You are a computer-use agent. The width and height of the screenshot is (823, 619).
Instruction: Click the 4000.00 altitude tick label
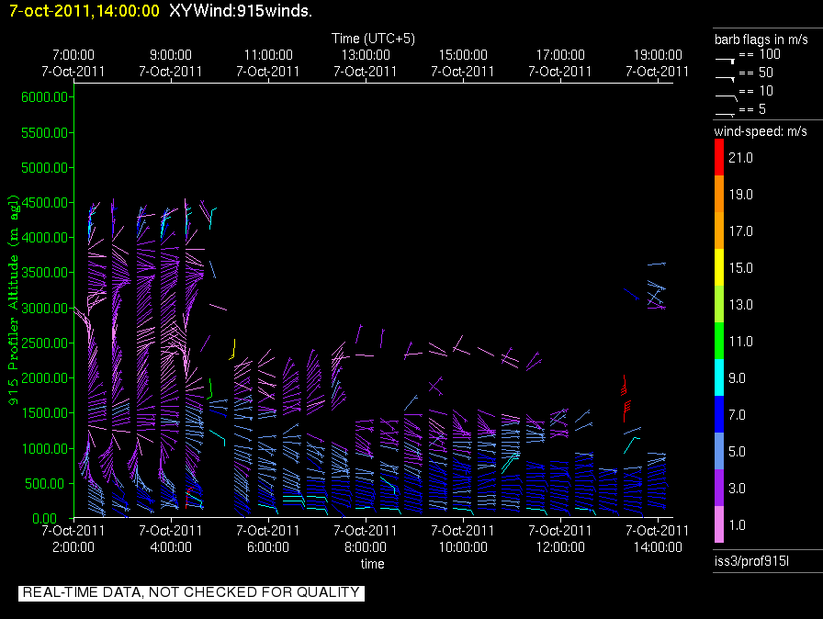pos(45,238)
